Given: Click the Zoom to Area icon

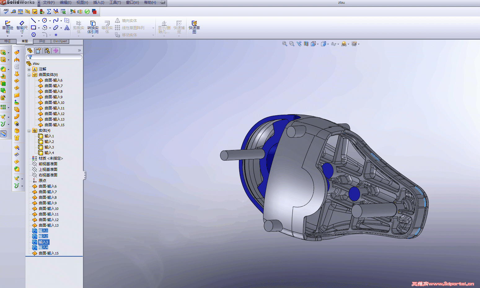Looking at the screenshot, I should tap(292, 44).
